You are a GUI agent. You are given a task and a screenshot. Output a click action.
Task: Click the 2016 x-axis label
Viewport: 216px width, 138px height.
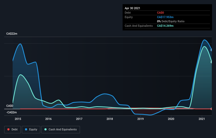pos(48,119)
